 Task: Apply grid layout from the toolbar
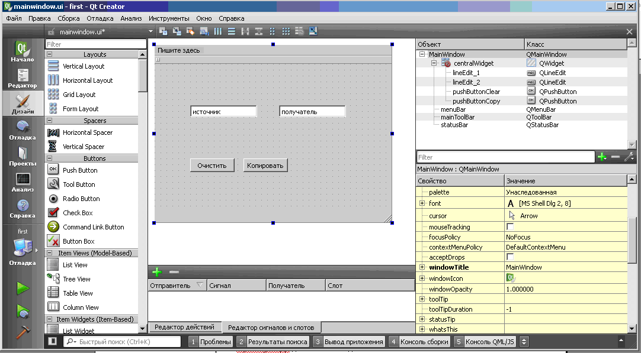pos(286,31)
